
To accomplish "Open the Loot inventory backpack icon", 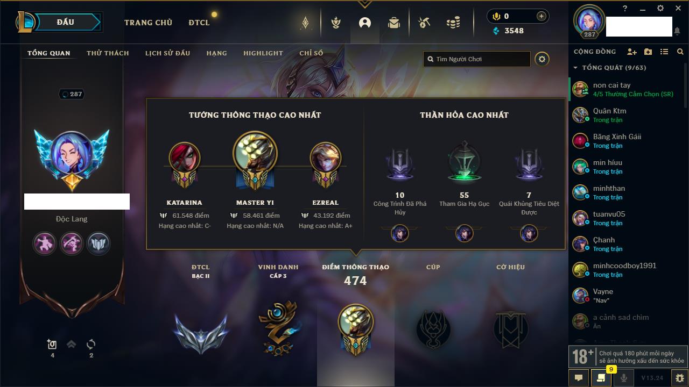I will [394, 23].
